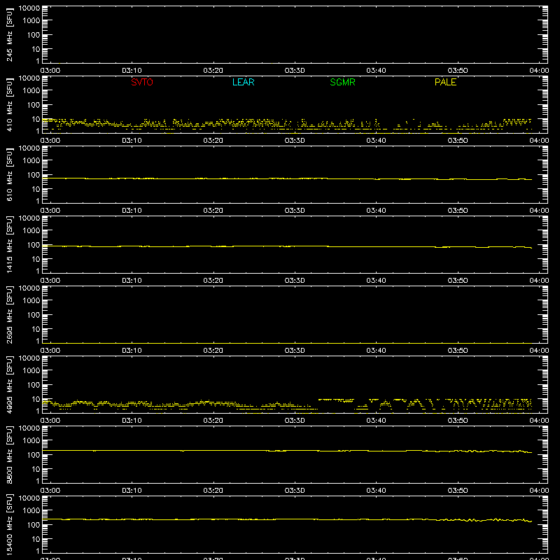Click the 1000 y-axis value of 1415 MHz plot
Image resolution: width=560 pixels, height=560 pixels.
click(x=32, y=231)
